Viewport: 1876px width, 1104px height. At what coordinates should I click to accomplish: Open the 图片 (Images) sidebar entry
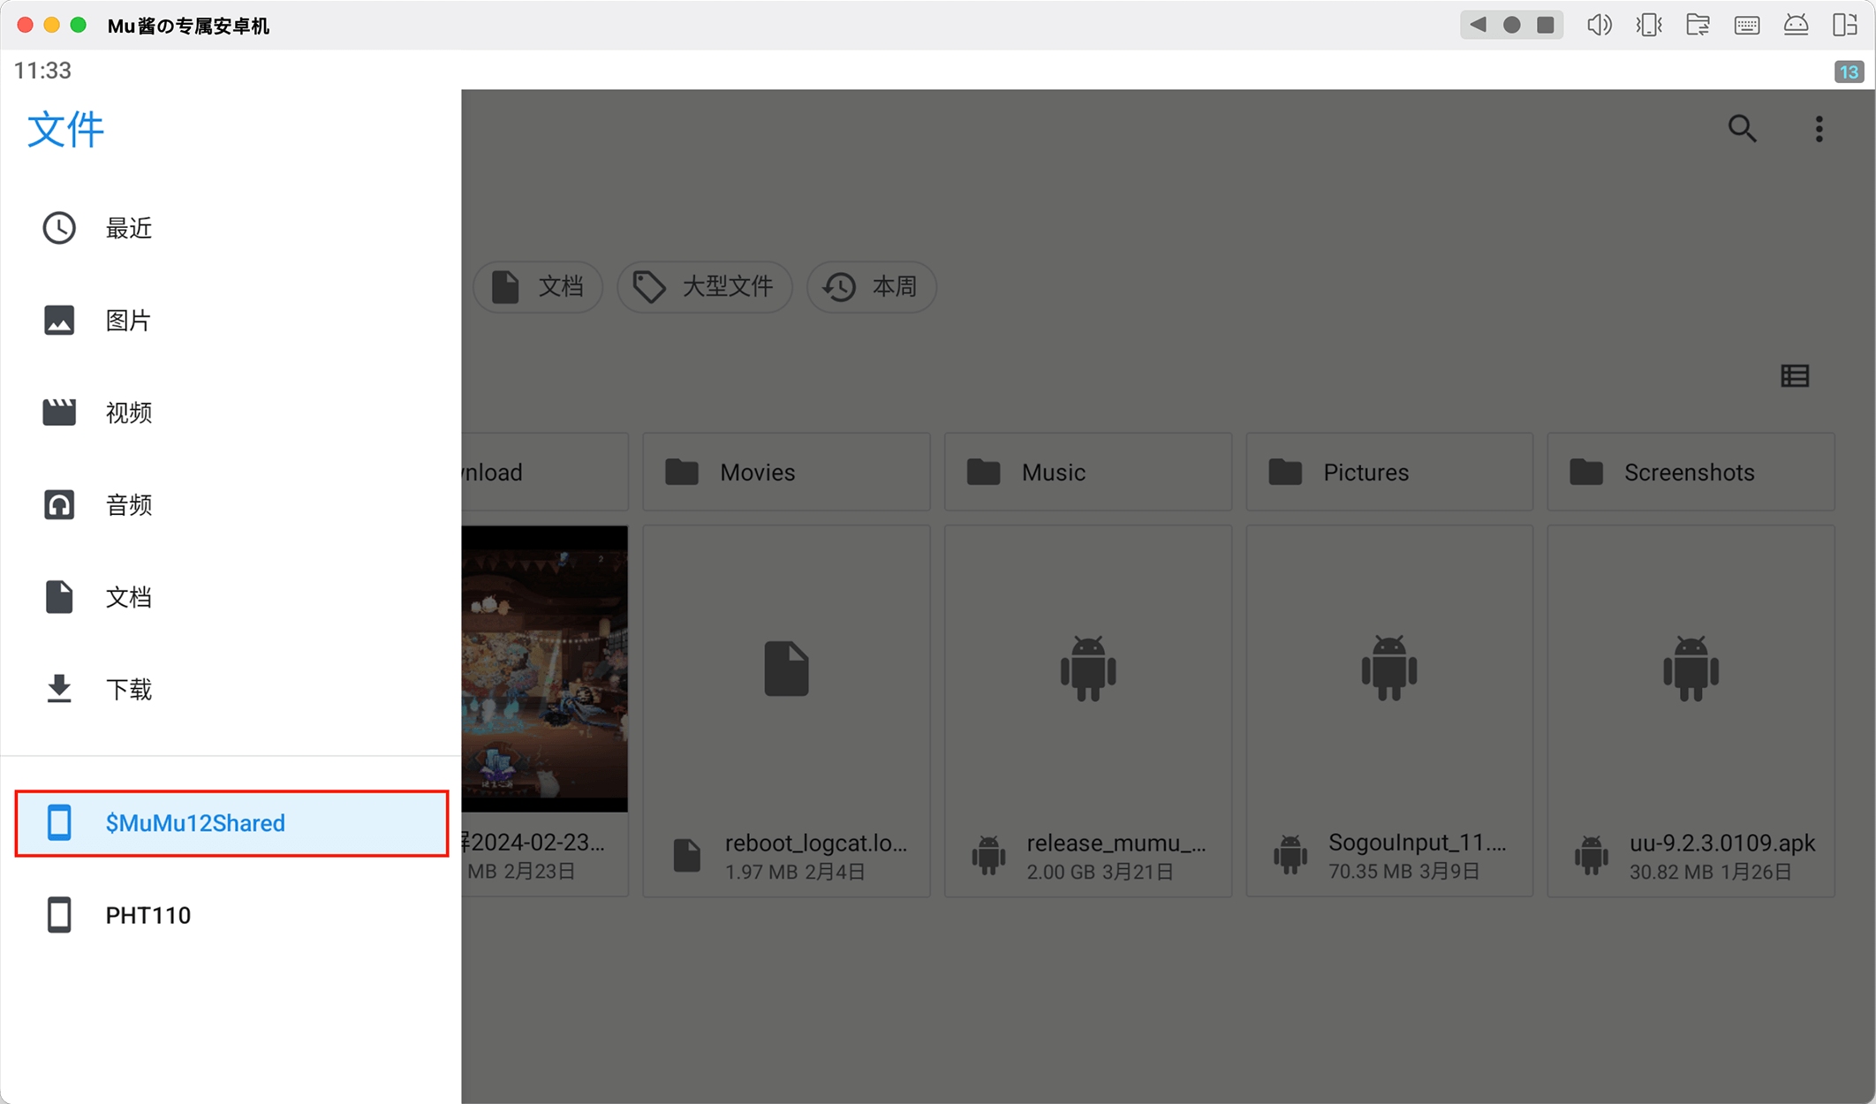[231, 320]
